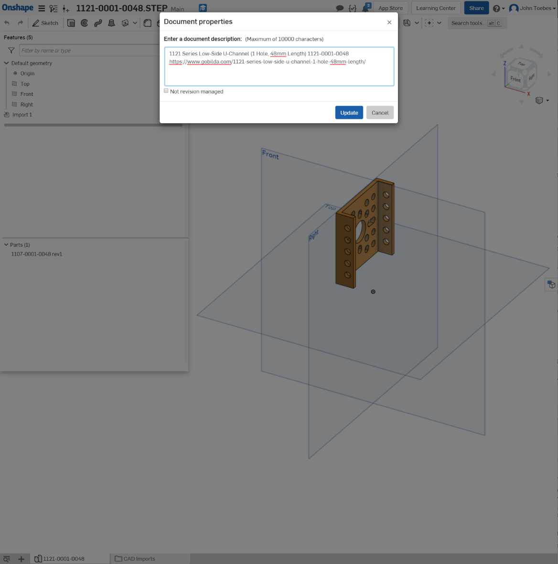Screen dimensions: 558x564
Task: Select the Front plane in feature list
Action: pyautogui.click(x=27, y=94)
